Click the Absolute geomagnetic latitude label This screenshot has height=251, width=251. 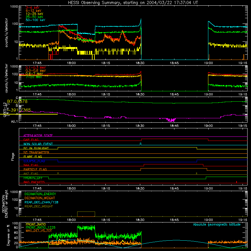pos(217,225)
